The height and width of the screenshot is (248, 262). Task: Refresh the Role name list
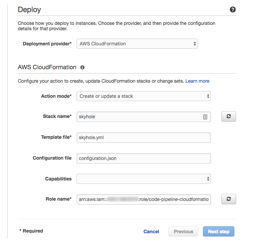click(229, 199)
